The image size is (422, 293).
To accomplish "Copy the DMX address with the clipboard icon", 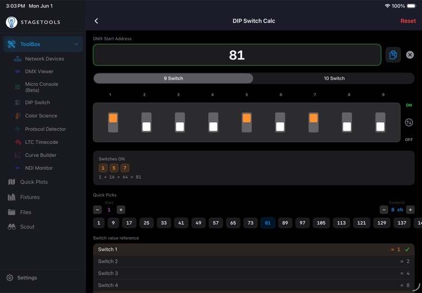I will 393,55.
